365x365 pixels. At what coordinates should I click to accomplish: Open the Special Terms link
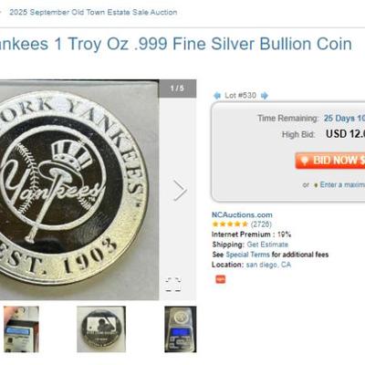(247, 255)
